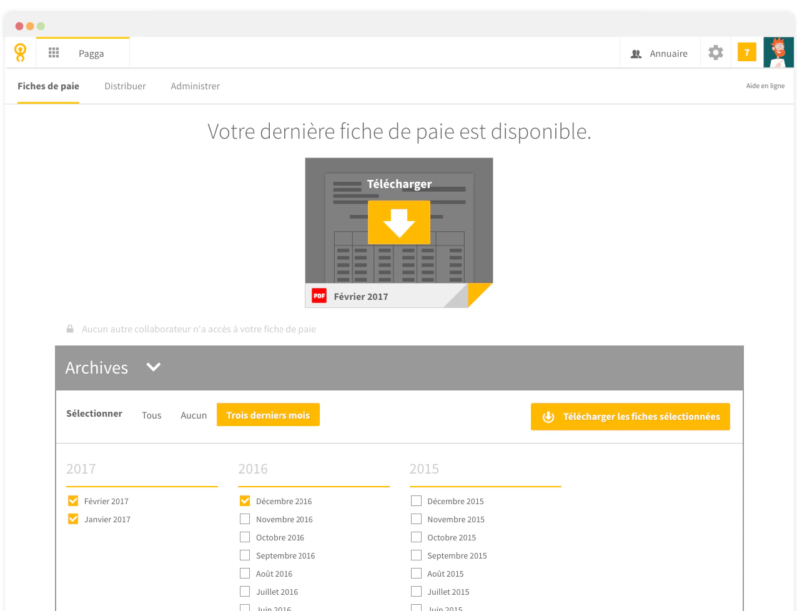Open the settings gear icon

point(716,52)
